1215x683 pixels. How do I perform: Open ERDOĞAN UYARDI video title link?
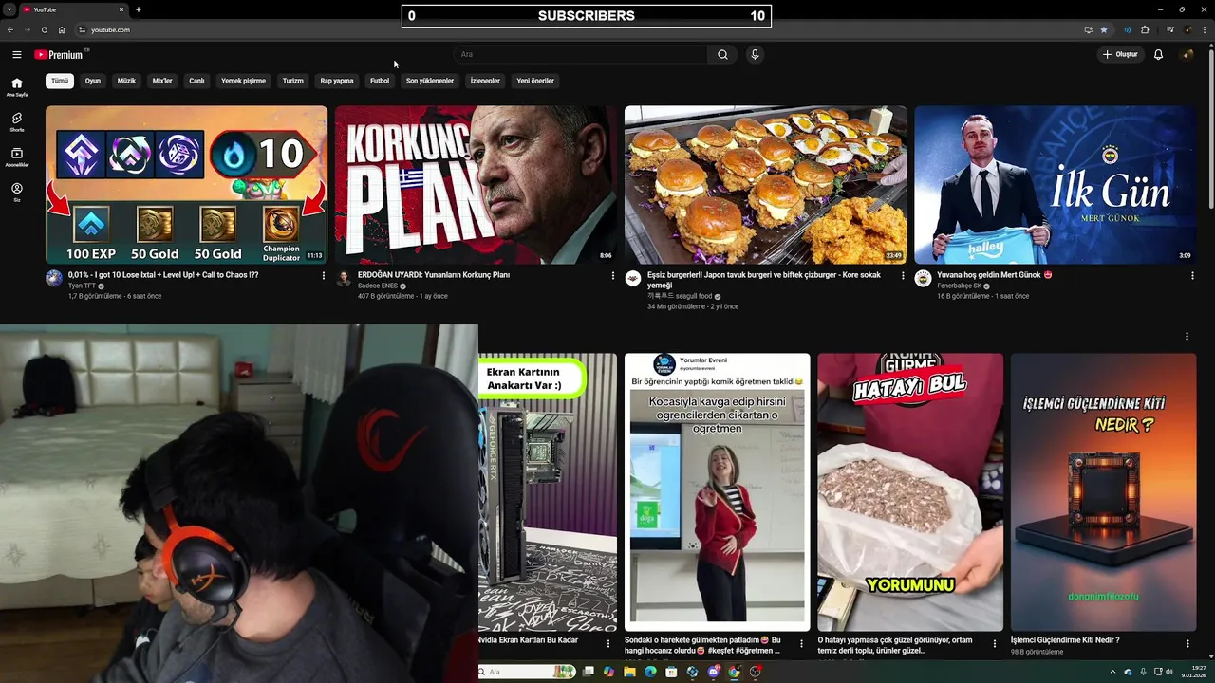point(434,275)
